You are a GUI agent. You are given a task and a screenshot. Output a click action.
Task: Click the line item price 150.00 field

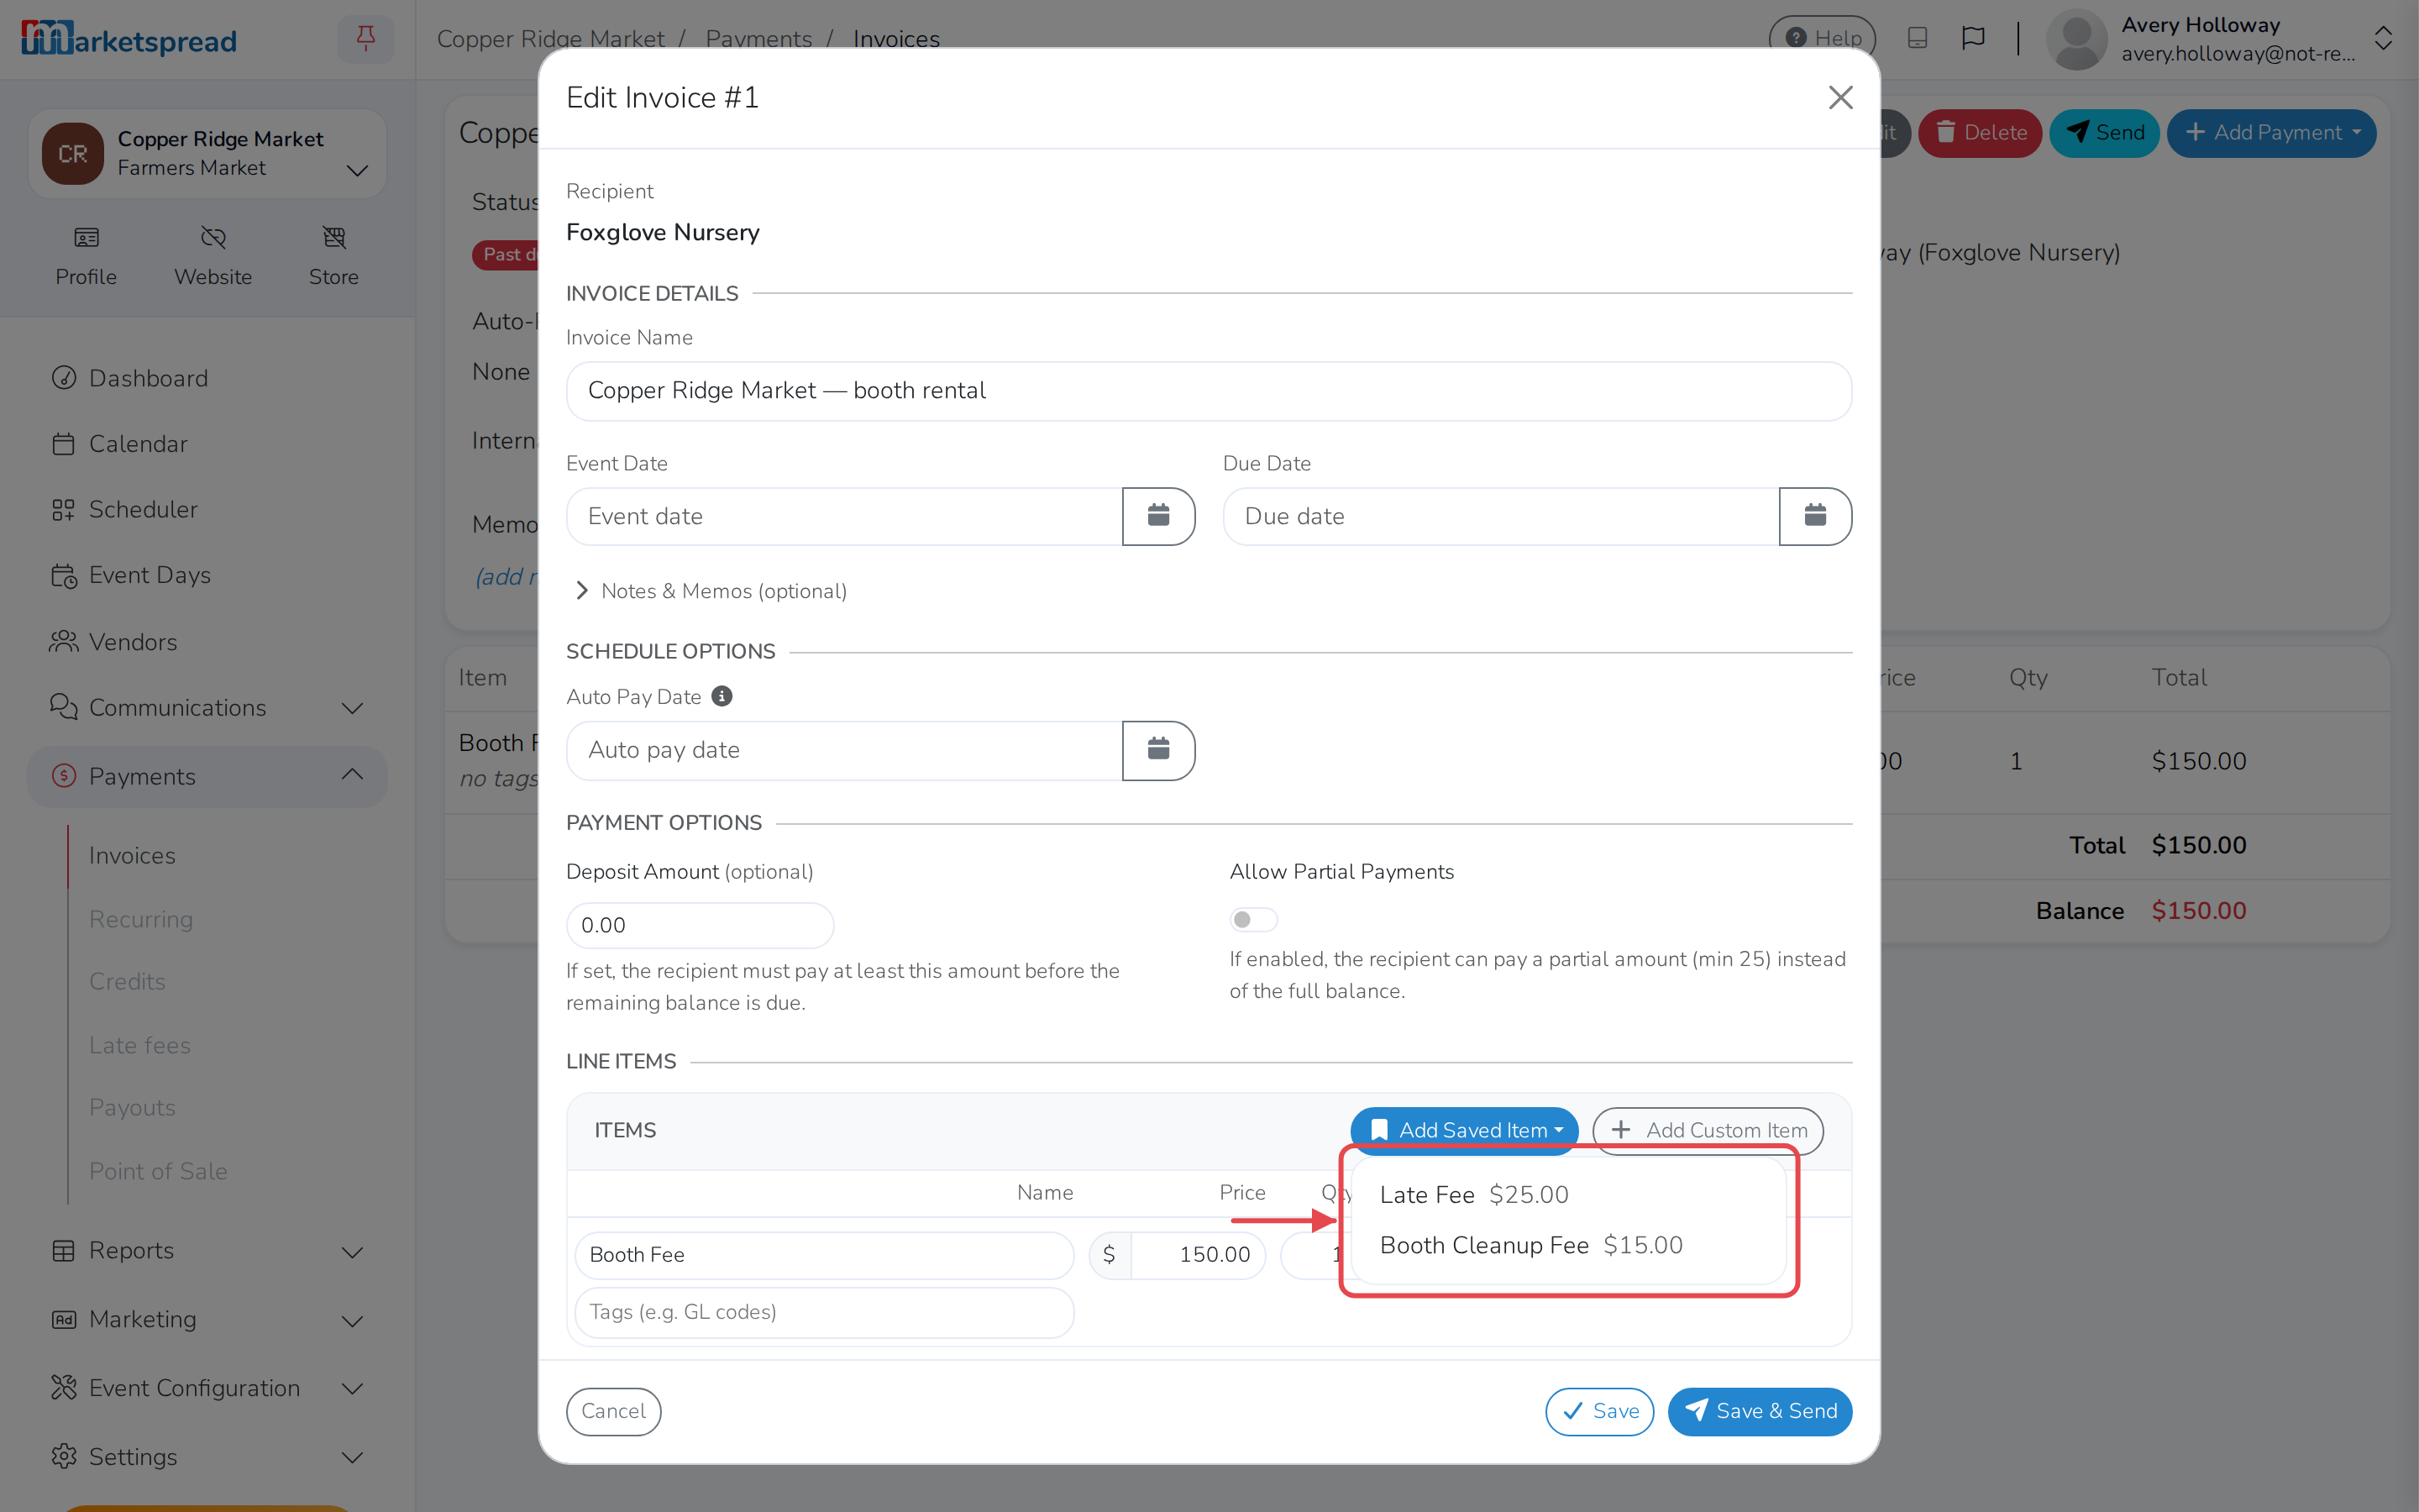click(1199, 1255)
